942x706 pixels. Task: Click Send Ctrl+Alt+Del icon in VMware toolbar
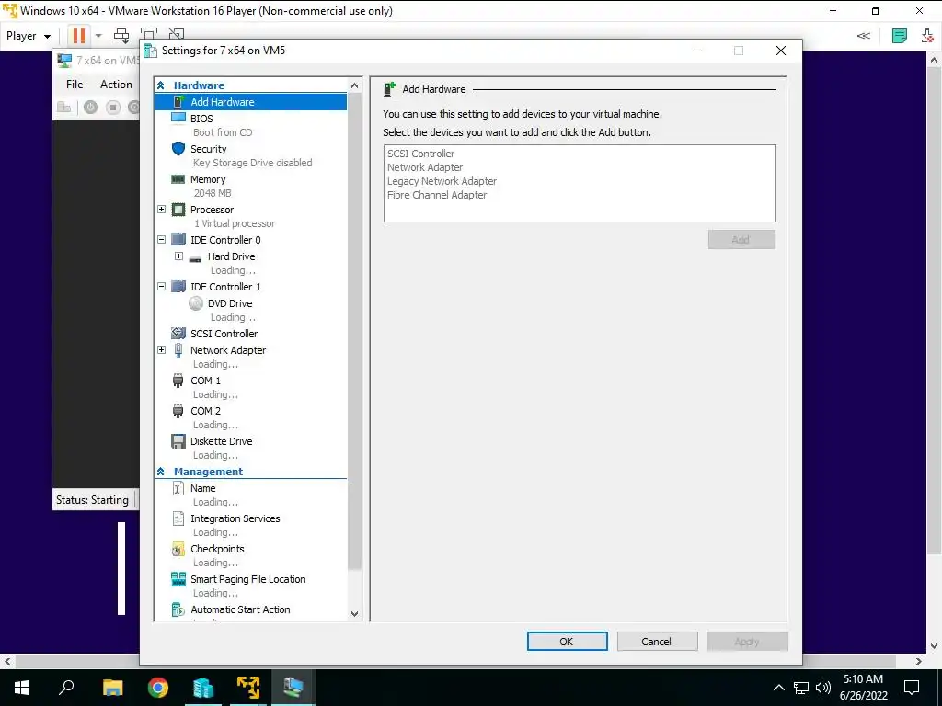121,36
